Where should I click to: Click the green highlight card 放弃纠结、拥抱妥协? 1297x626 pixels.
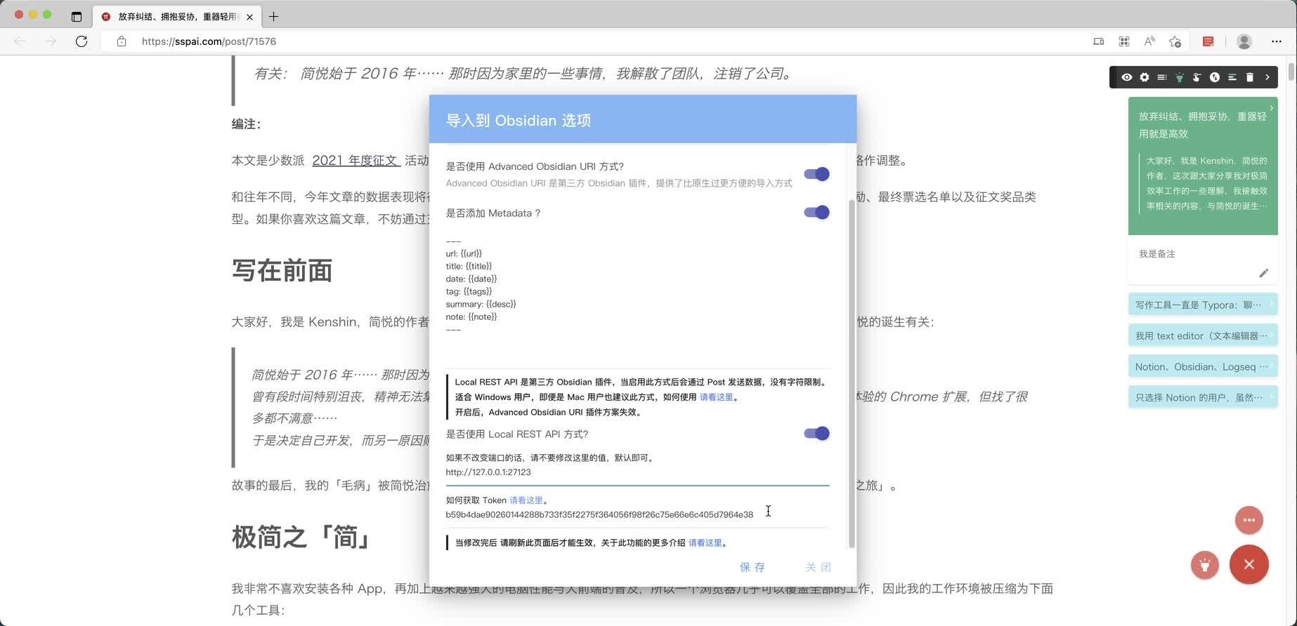(x=1203, y=166)
